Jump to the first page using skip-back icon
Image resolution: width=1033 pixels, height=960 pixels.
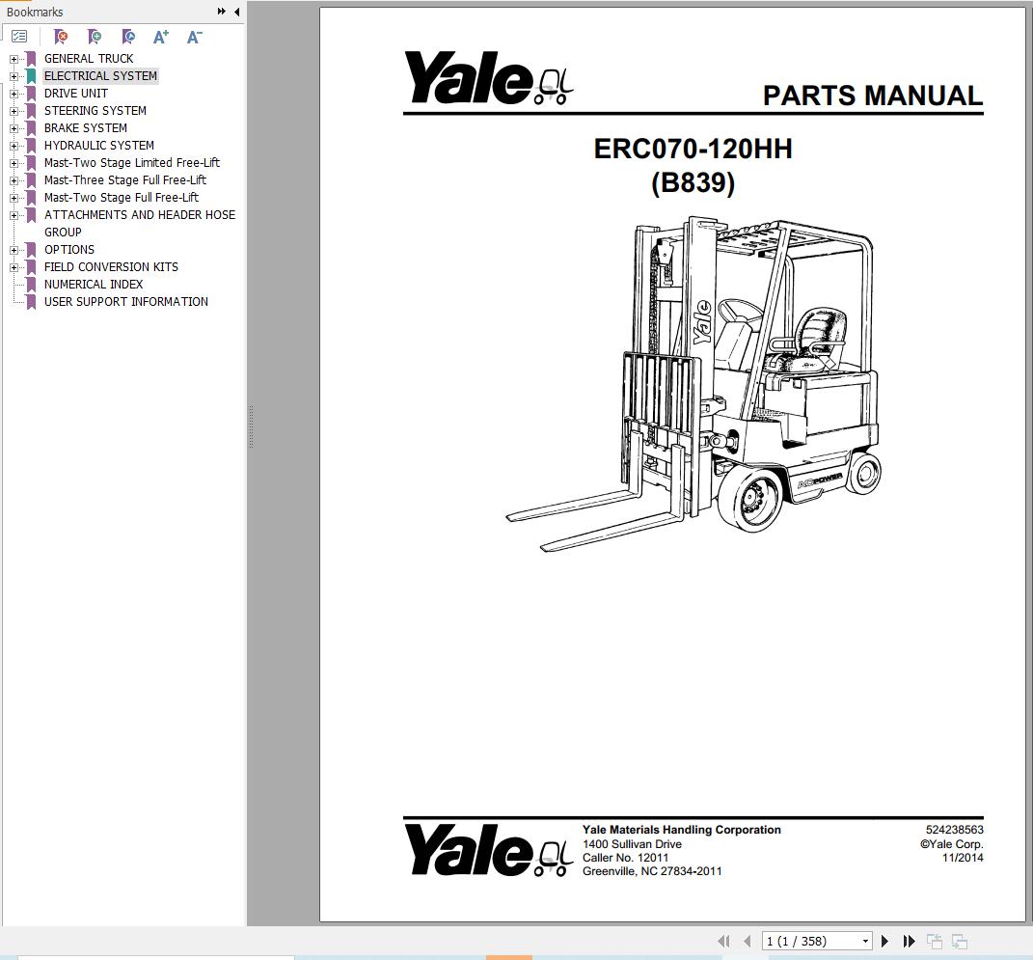(x=724, y=941)
